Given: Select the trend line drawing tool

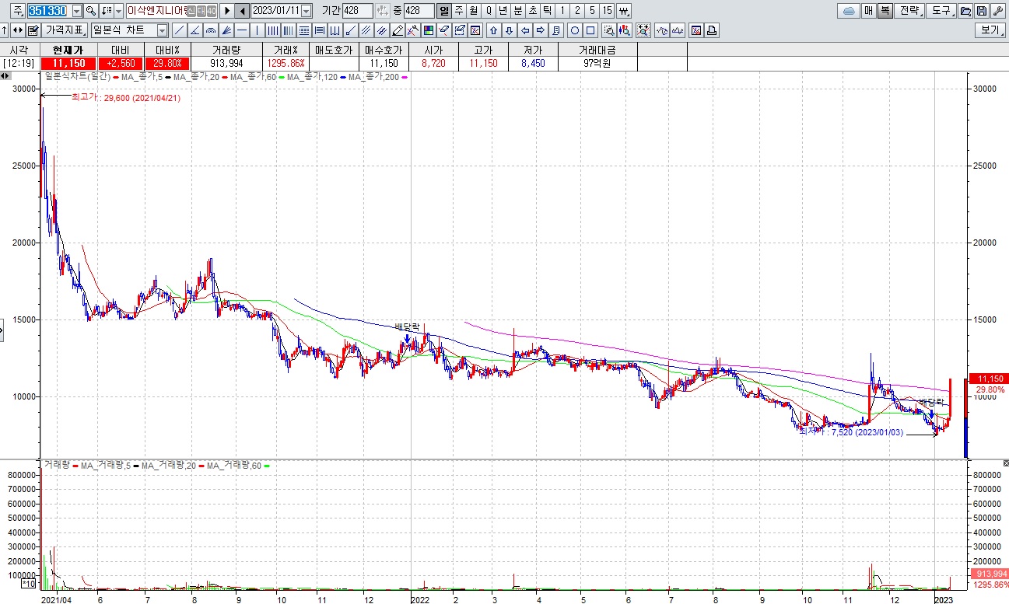Looking at the screenshot, I should (179, 30).
